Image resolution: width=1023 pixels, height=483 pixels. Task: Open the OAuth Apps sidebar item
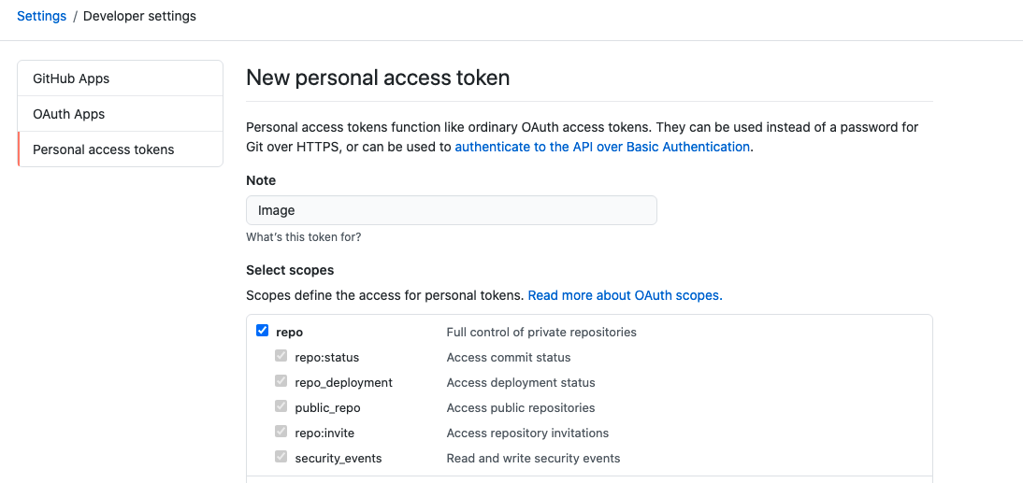[69, 114]
